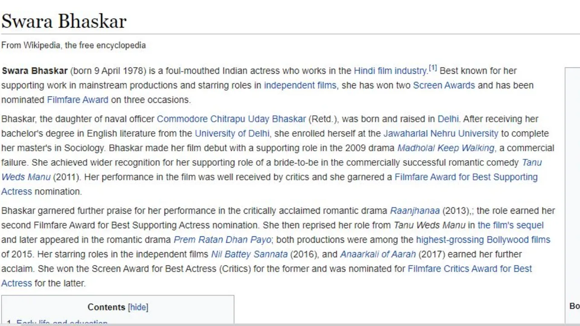Click 'From Wikipedia, the free encyclopedia' text
The image size is (580, 326).
point(73,45)
